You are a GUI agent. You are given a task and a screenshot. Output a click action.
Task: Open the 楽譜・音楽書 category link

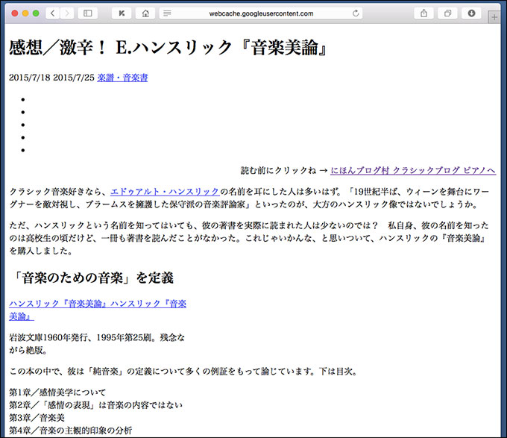[x=122, y=78]
